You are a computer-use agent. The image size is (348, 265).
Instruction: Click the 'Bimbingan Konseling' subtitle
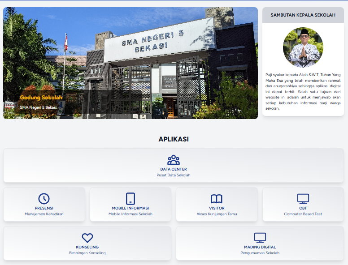point(87,253)
